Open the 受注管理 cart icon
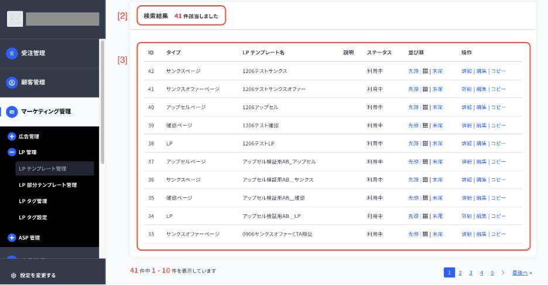 (12, 53)
